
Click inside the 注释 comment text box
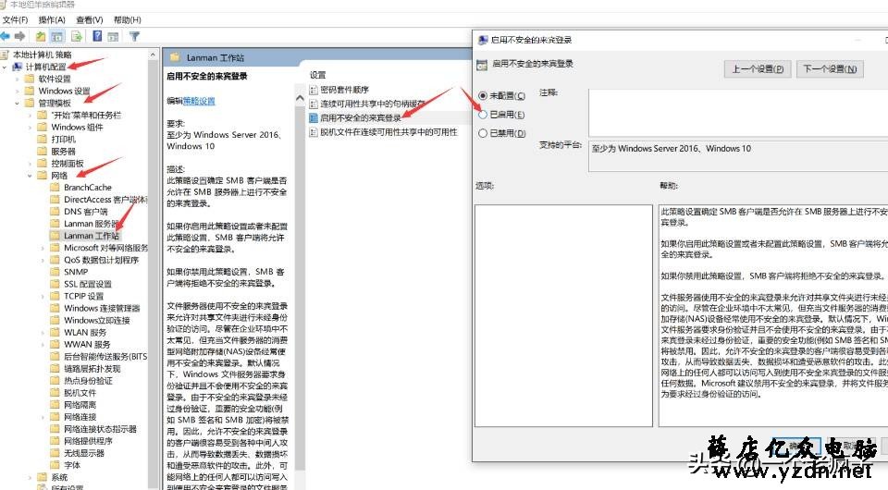tap(738, 112)
